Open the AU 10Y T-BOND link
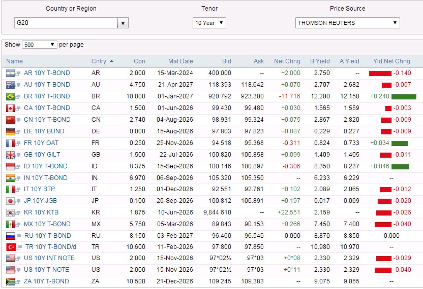This screenshot has width=423, height=289. 47,85
